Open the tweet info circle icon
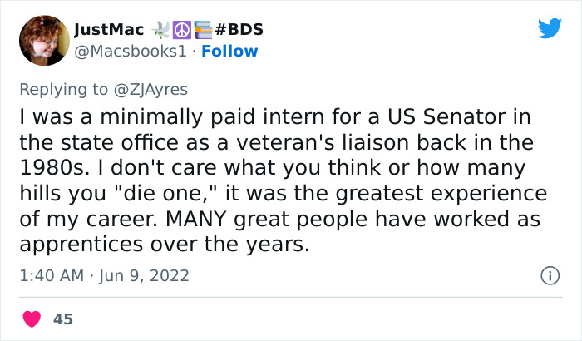 pyautogui.click(x=549, y=275)
